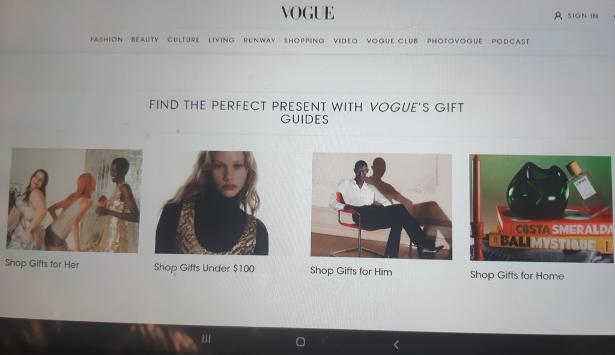Click the Sign In link

(x=583, y=16)
